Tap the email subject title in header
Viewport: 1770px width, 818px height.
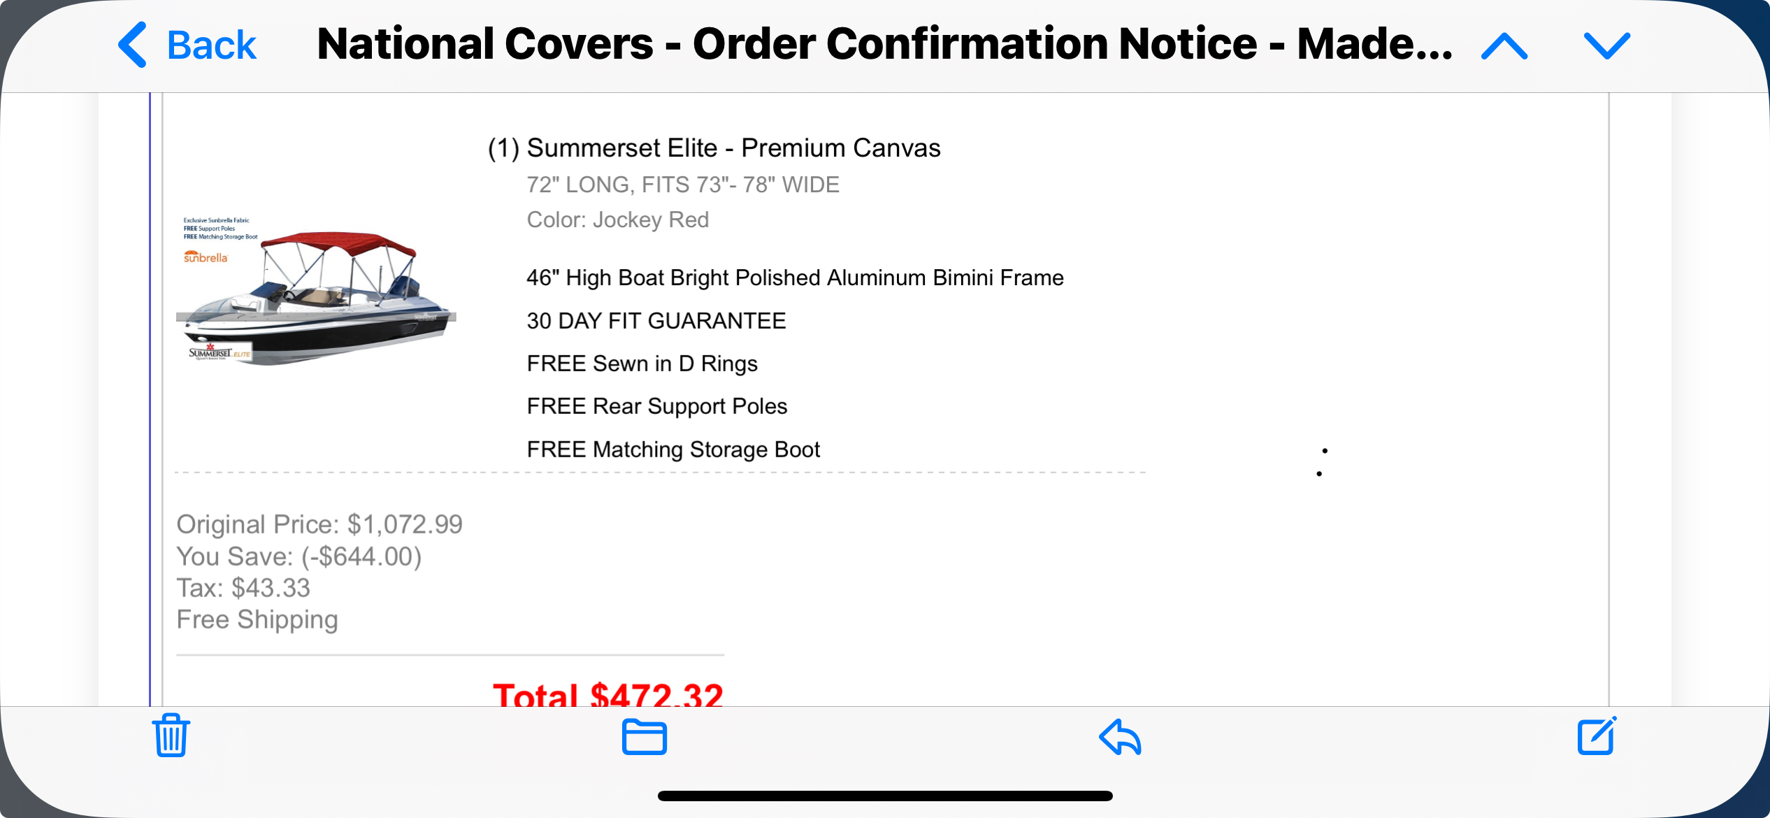(884, 45)
